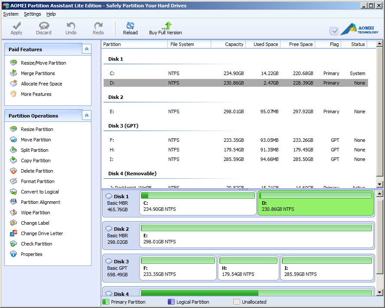Reload disks using the Reload icon
This screenshot has height=308, width=385.
point(130,26)
